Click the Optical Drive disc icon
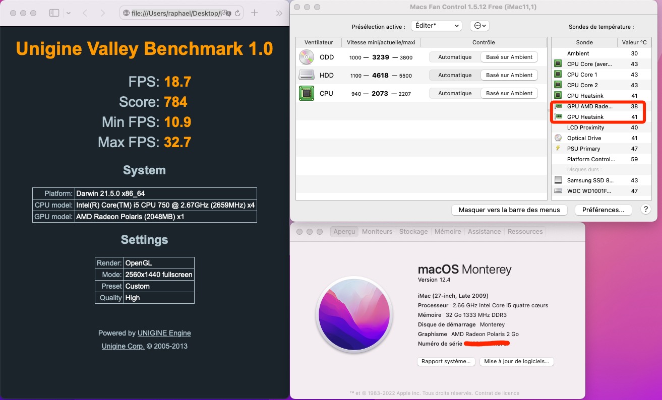This screenshot has width=662, height=400. 558,138
